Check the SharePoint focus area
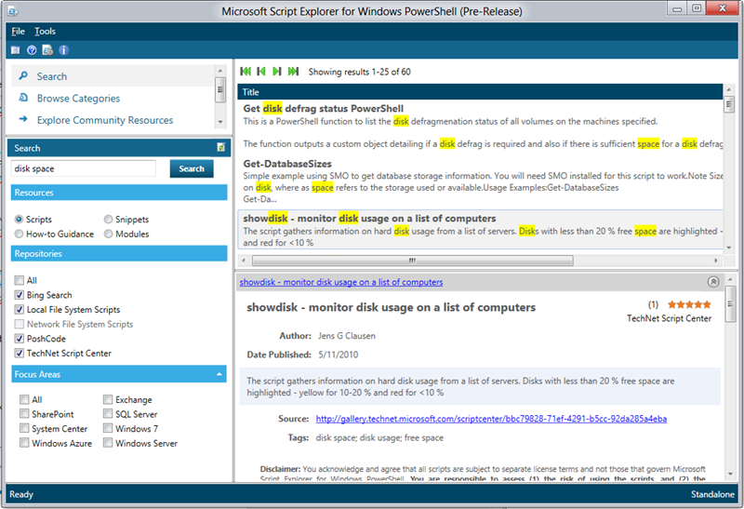Image resolution: width=744 pixels, height=509 pixels. point(24,414)
